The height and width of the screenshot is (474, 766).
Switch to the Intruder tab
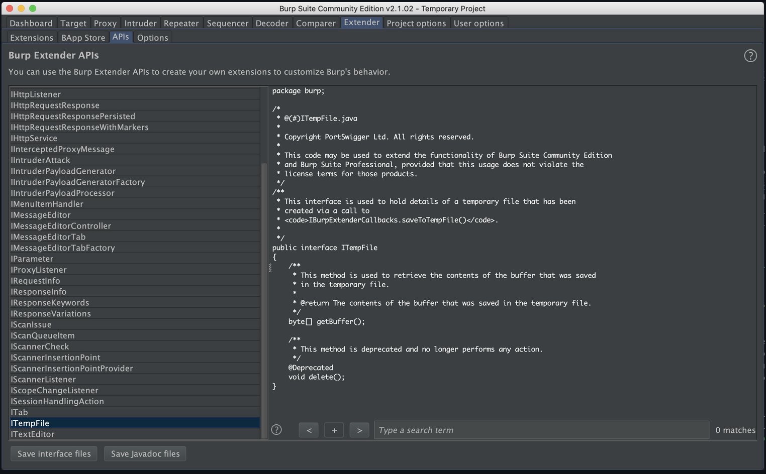click(140, 23)
